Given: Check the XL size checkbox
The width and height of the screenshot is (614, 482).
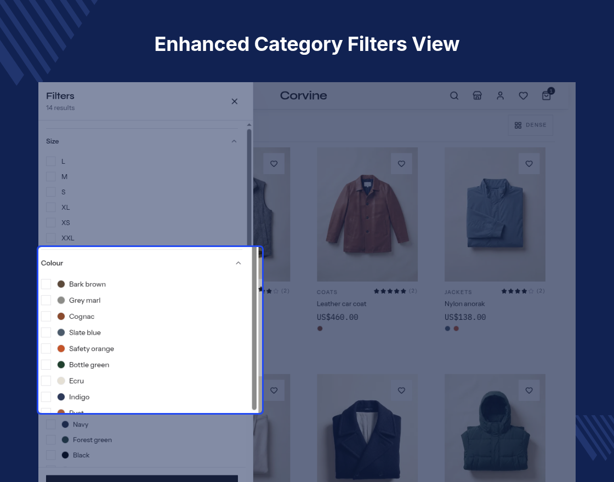Looking at the screenshot, I should [51, 207].
